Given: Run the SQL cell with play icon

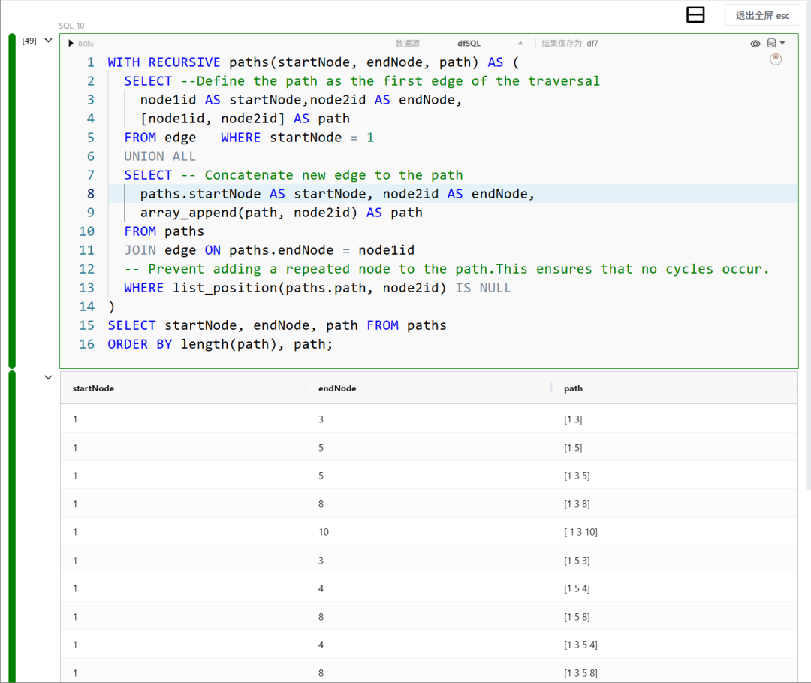Looking at the screenshot, I should (x=71, y=44).
